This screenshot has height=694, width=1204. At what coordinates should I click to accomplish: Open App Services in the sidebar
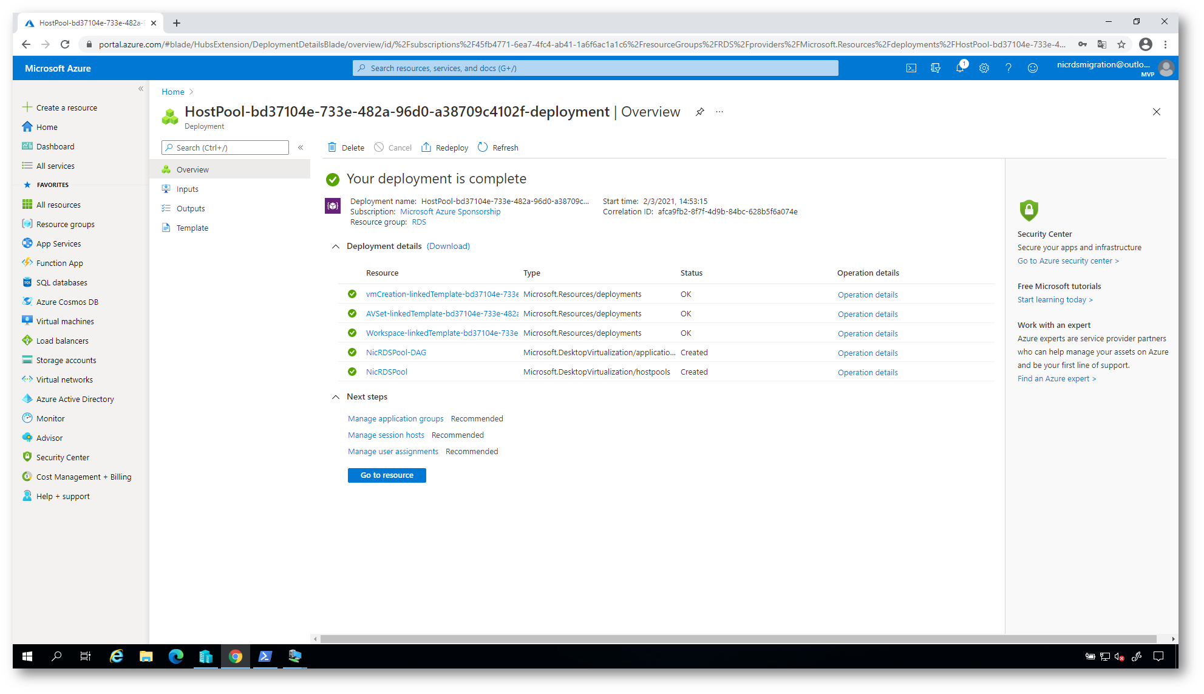click(52, 244)
